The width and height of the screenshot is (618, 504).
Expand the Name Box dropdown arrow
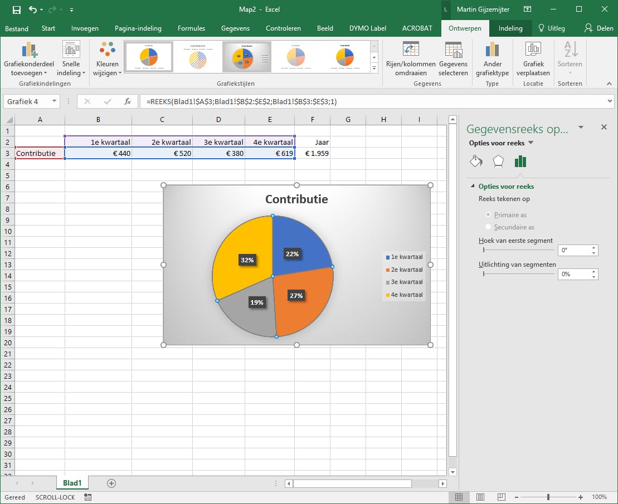click(x=54, y=101)
